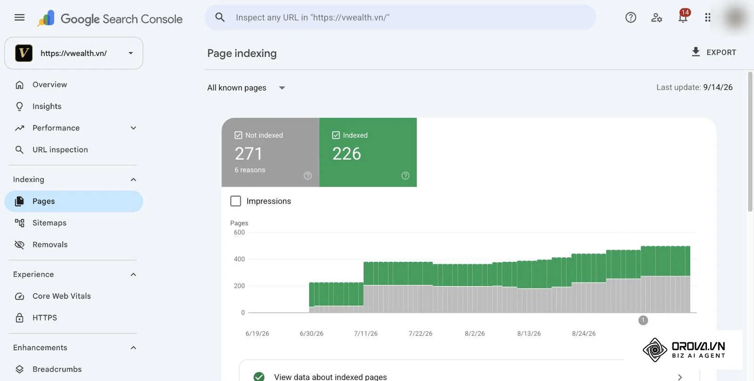This screenshot has height=381, width=754.
Task: Click the vwealth V property icon
Action: click(24, 53)
